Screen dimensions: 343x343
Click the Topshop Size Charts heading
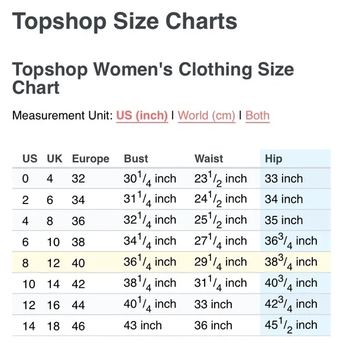coord(125,21)
